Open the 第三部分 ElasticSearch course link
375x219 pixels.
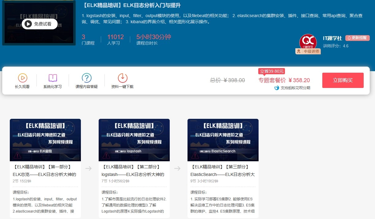(x=223, y=171)
